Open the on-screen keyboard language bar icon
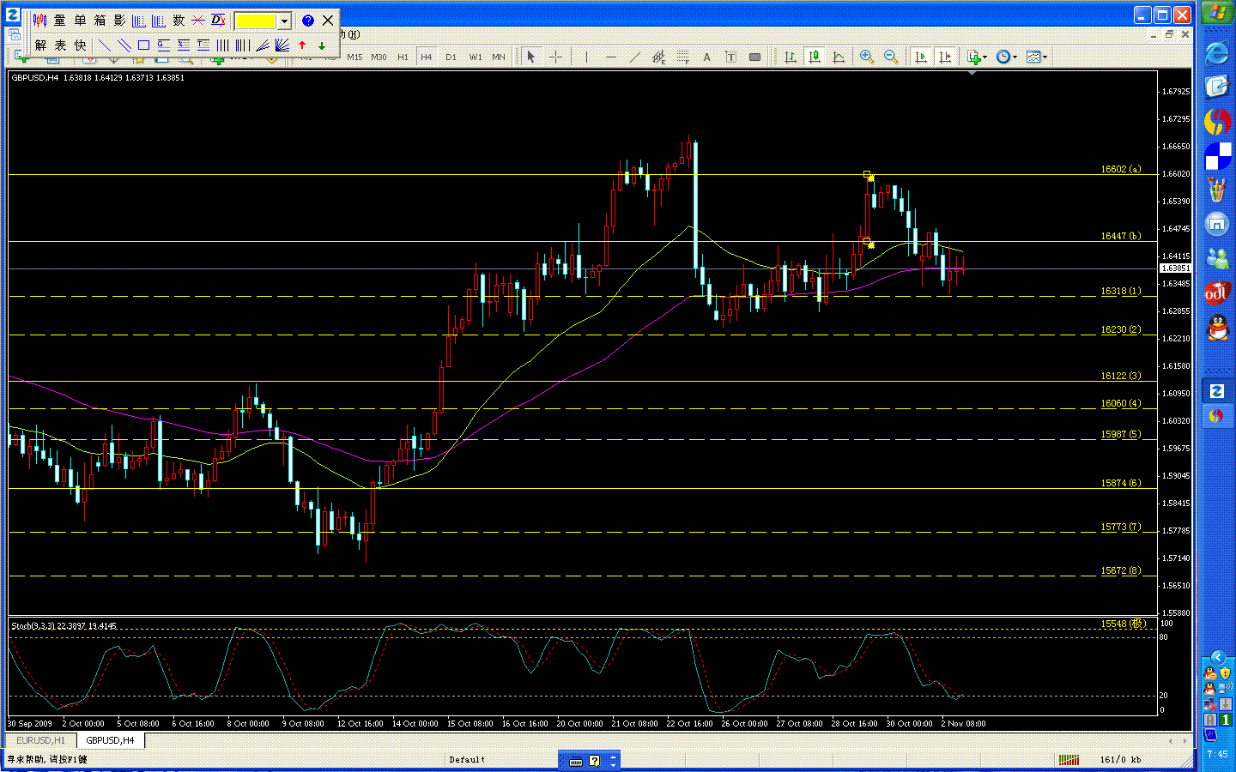1236x772 pixels. pos(576,761)
